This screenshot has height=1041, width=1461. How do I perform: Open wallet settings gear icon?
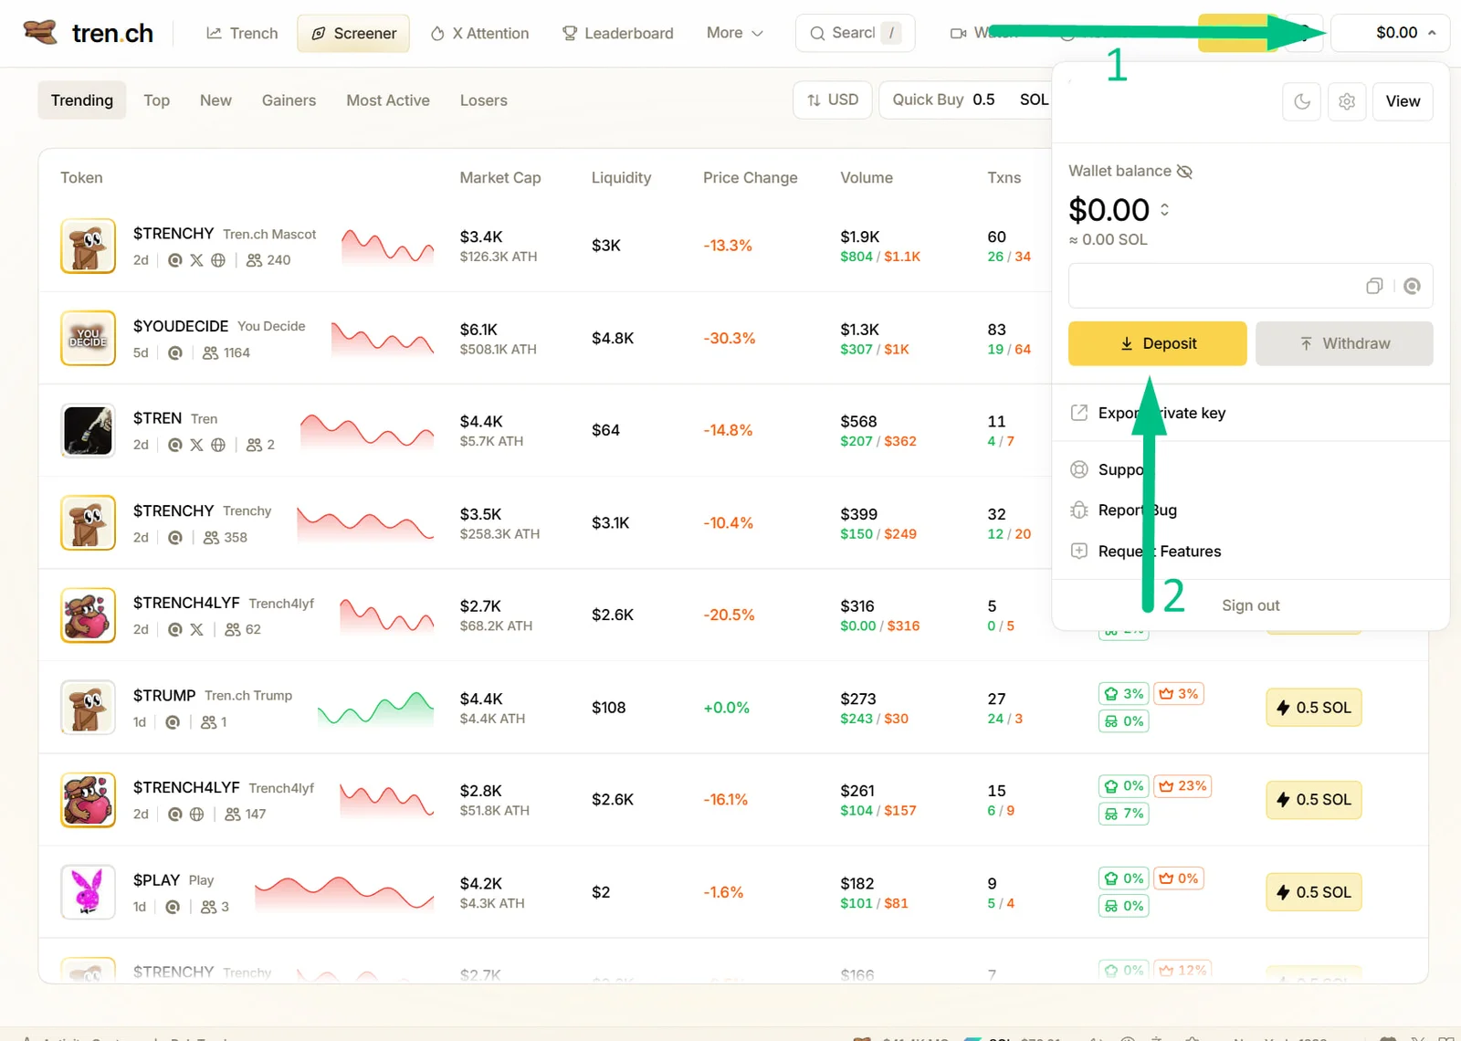pyautogui.click(x=1347, y=101)
